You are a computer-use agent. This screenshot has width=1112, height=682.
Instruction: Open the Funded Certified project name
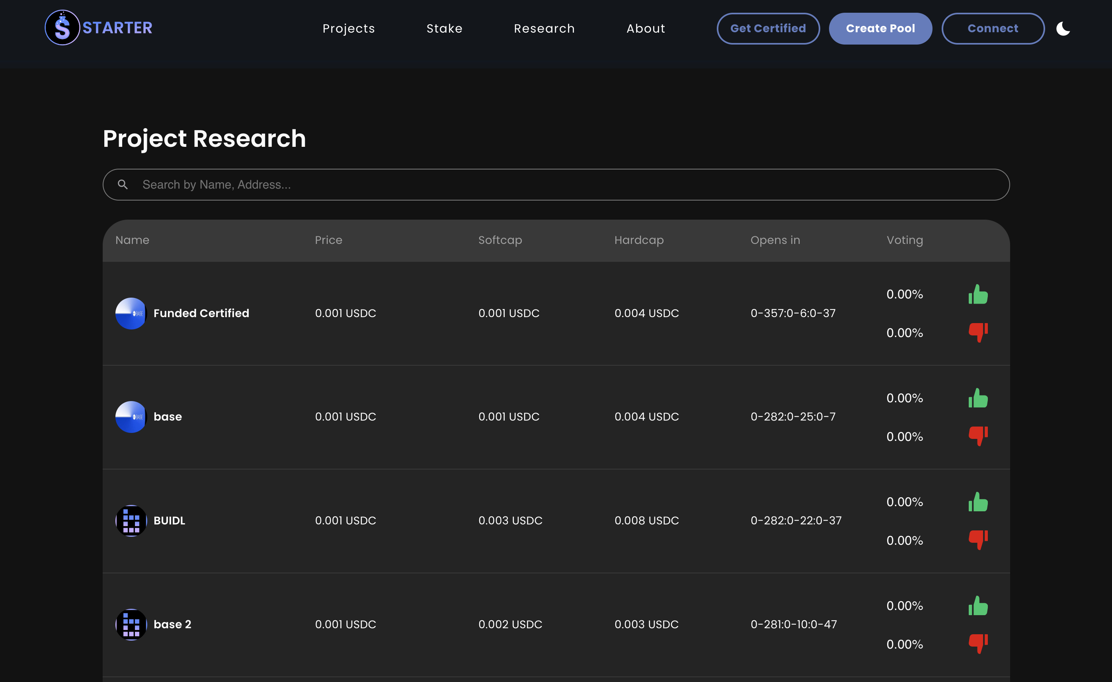[201, 313]
